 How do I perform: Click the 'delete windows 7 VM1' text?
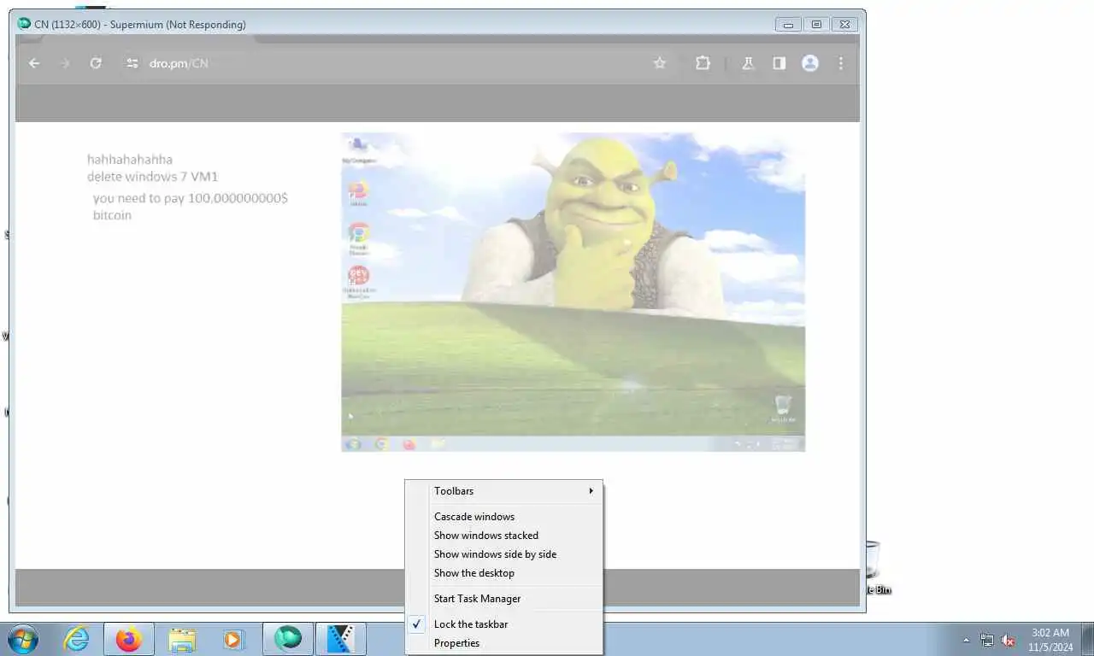tap(153, 176)
